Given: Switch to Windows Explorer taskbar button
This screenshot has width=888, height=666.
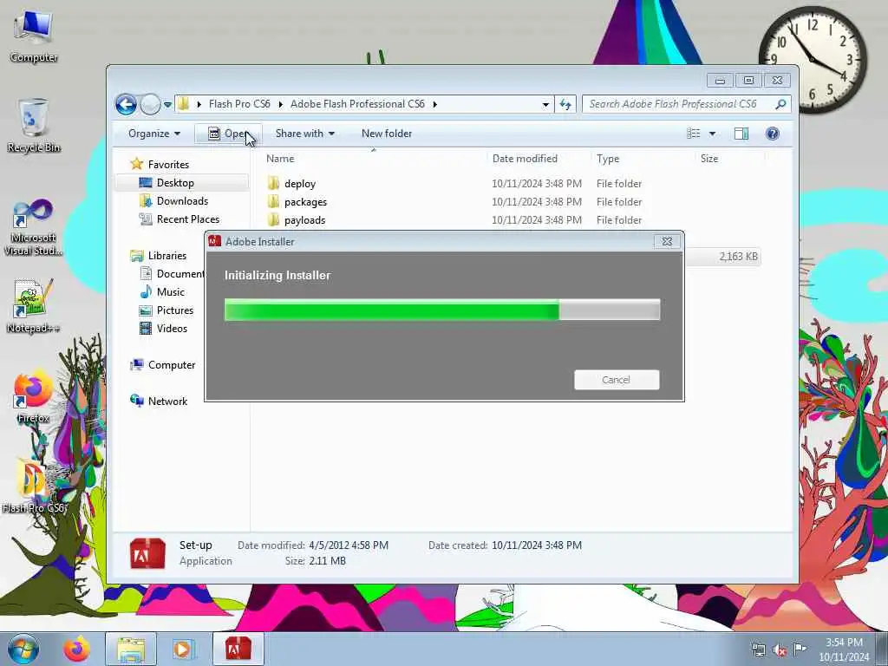Looking at the screenshot, I should (x=131, y=649).
